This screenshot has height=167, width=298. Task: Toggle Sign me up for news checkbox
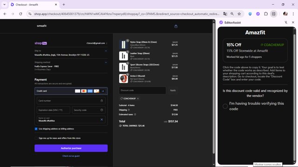coord(36,138)
